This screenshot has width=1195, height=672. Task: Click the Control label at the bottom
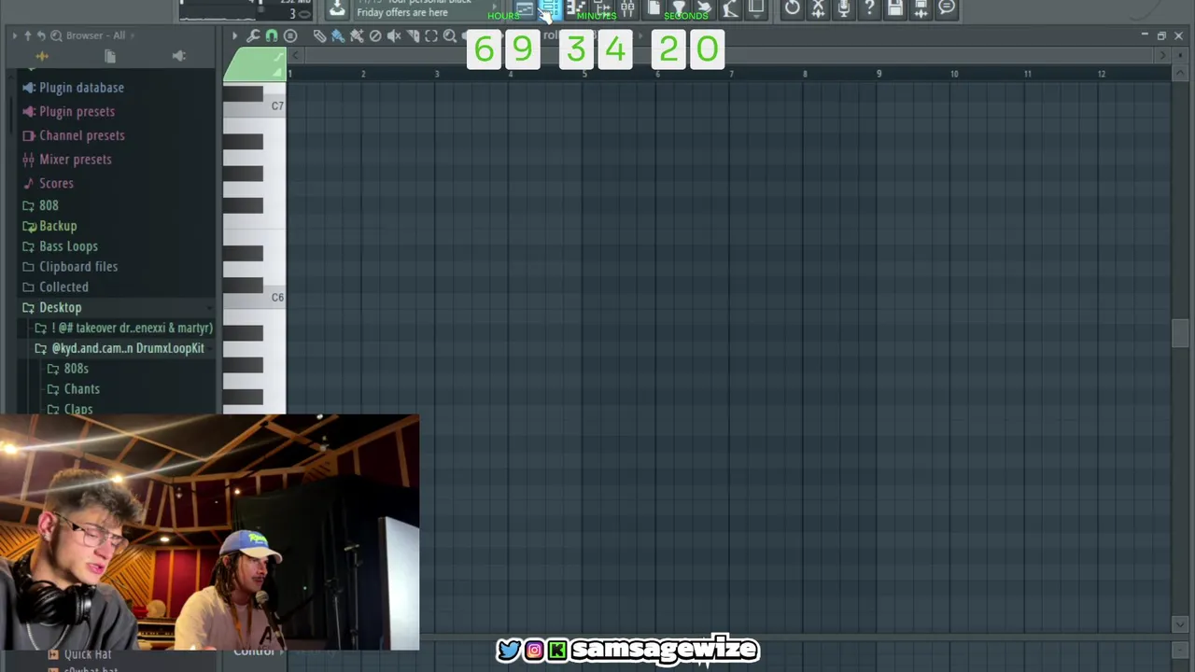[253, 651]
